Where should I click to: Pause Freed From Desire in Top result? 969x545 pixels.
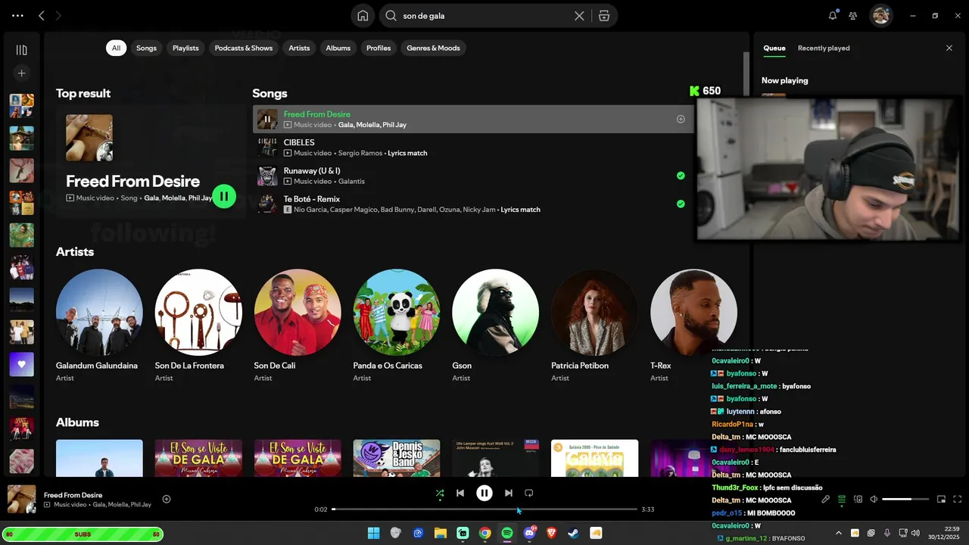[224, 197]
